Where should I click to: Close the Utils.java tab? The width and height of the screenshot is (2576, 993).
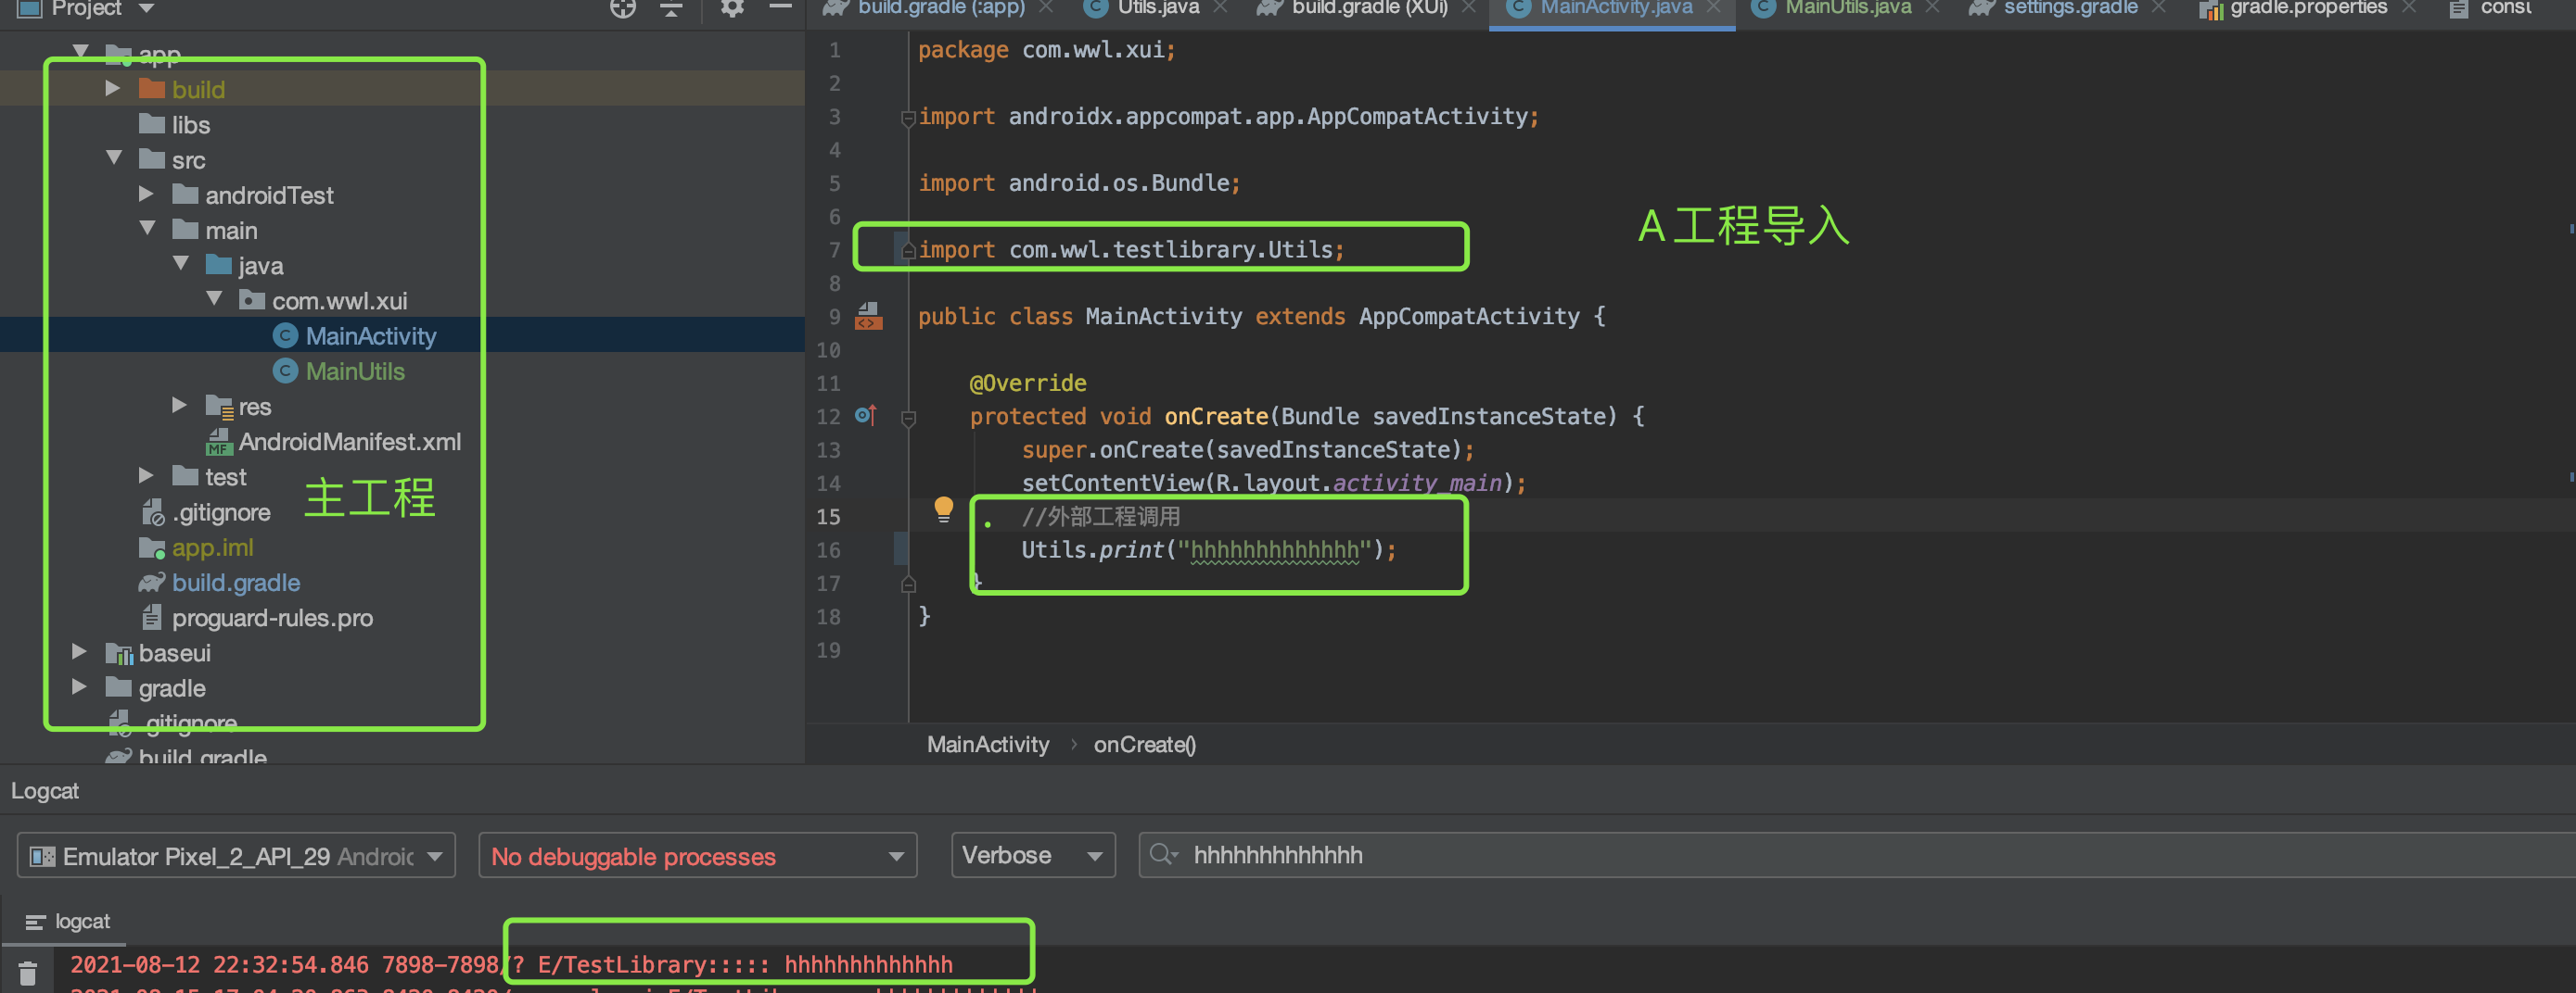point(1220,8)
